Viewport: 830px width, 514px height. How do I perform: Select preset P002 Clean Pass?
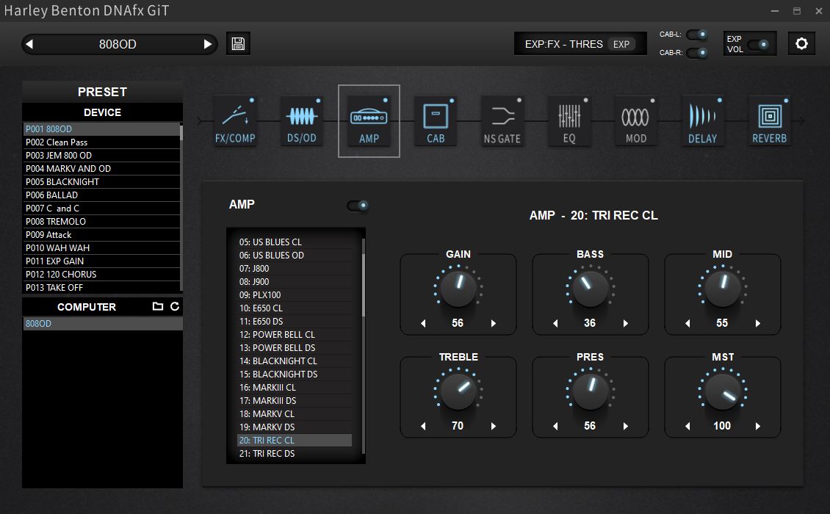[x=101, y=142]
